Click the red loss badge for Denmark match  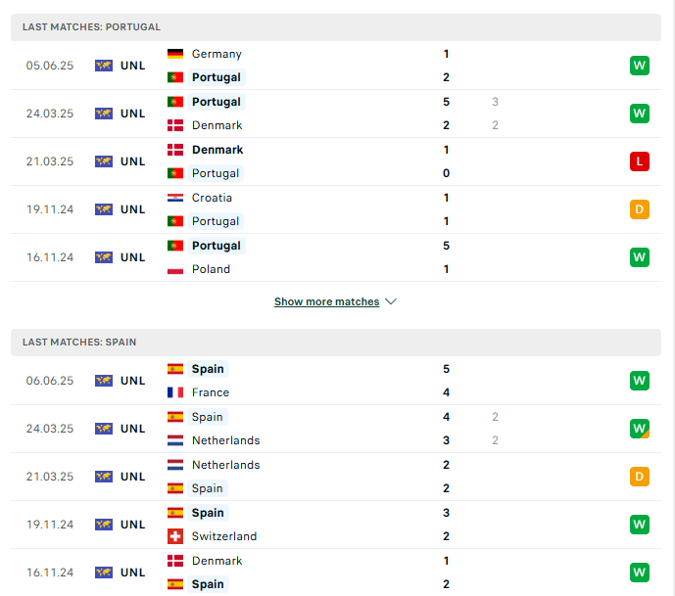640,161
